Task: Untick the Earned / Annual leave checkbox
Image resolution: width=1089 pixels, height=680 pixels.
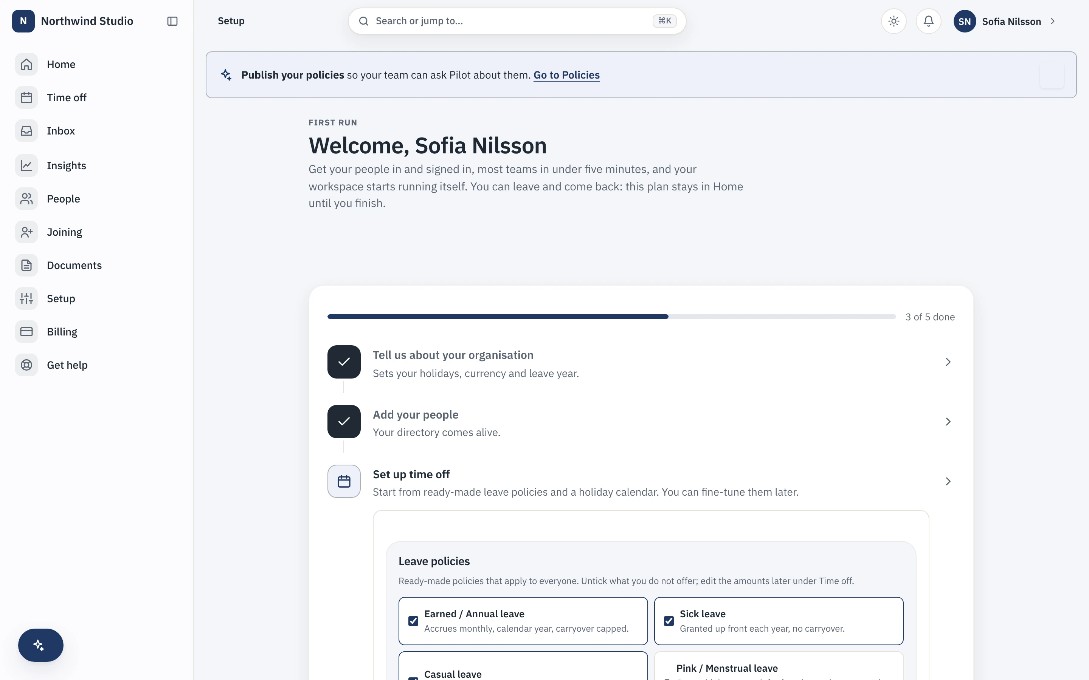Action: [413, 621]
